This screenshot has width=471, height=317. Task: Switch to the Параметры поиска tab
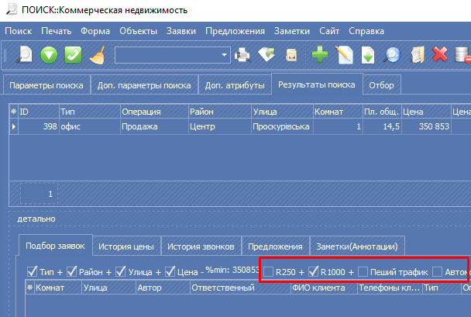[x=46, y=84]
